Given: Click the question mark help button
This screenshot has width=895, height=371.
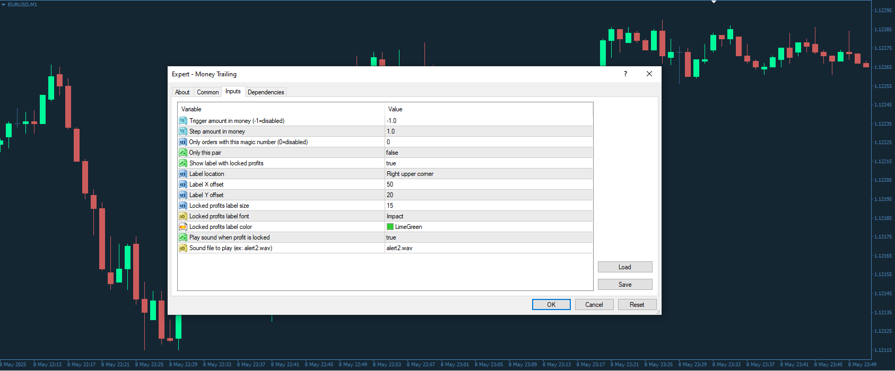Looking at the screenshot, I should tap(625, 74).
